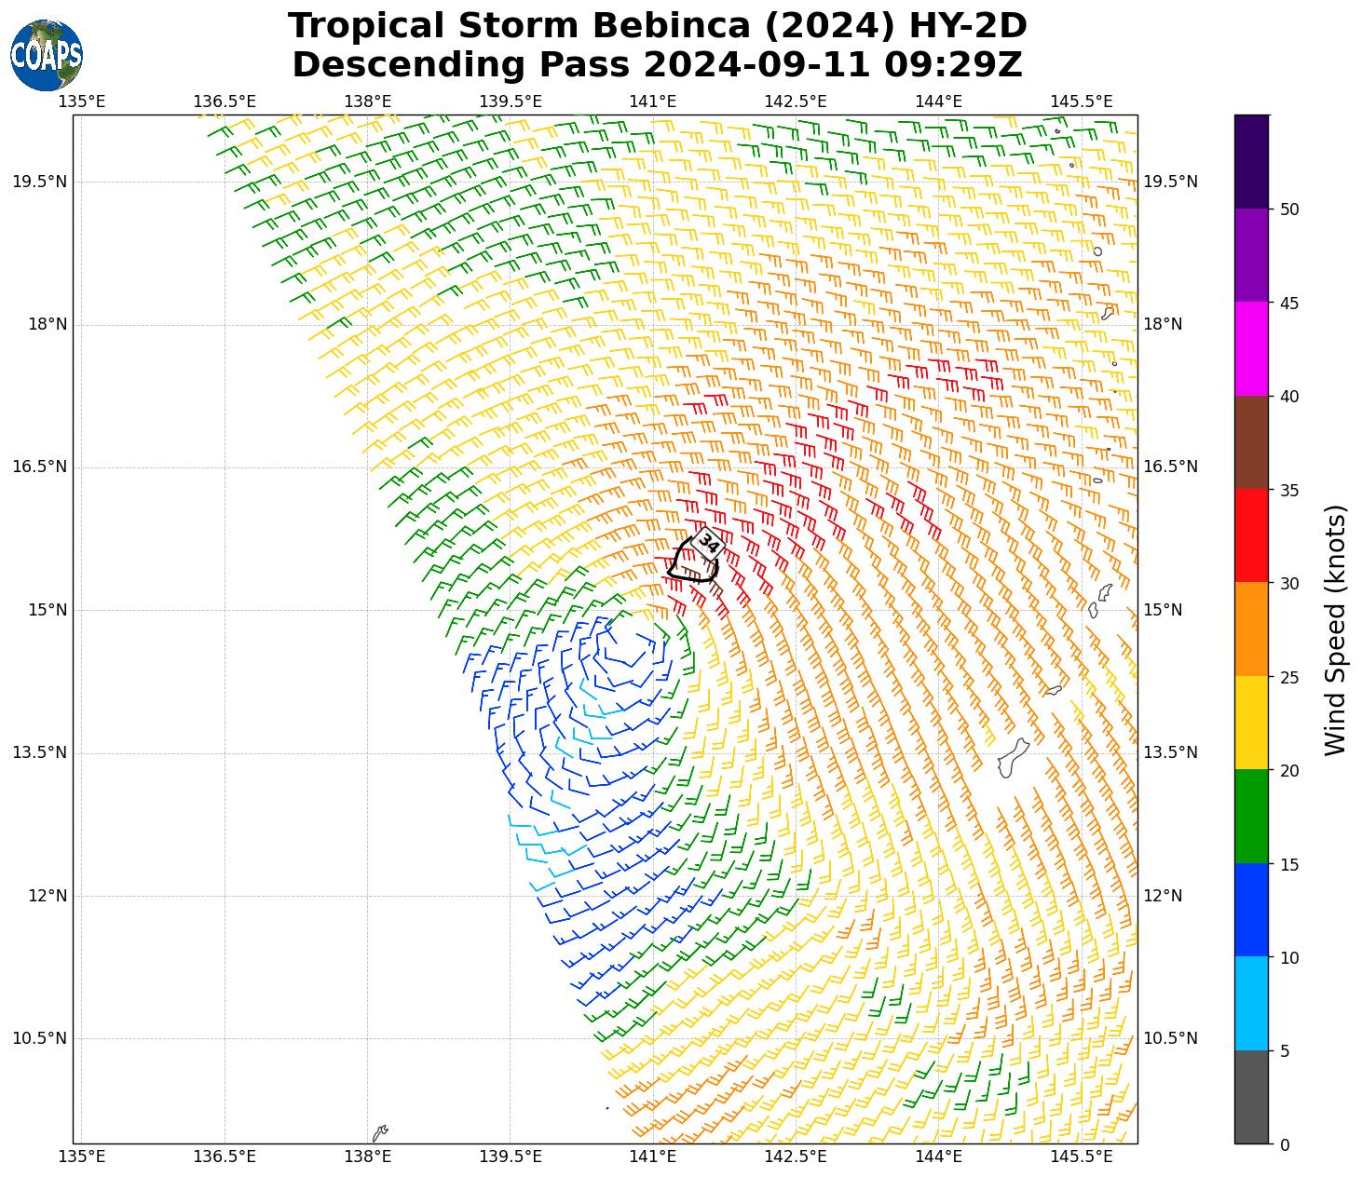Select the magenta 40-45 knot color band

[x=1251, y=348]
